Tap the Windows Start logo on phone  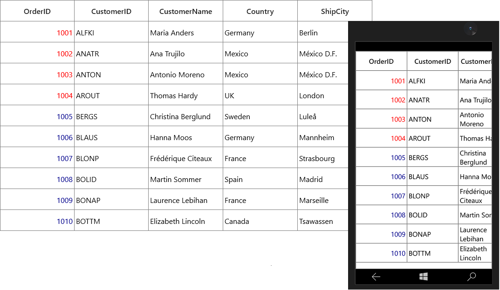tap(424, 277)
